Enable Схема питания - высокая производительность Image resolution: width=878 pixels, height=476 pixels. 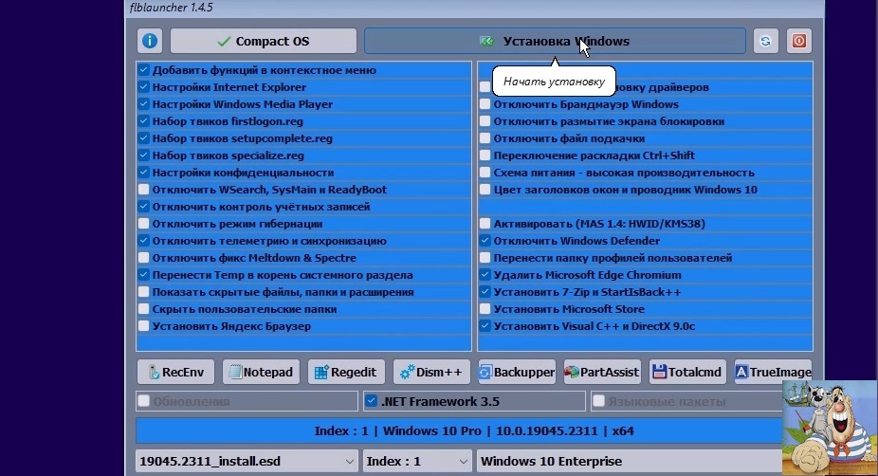485,173
